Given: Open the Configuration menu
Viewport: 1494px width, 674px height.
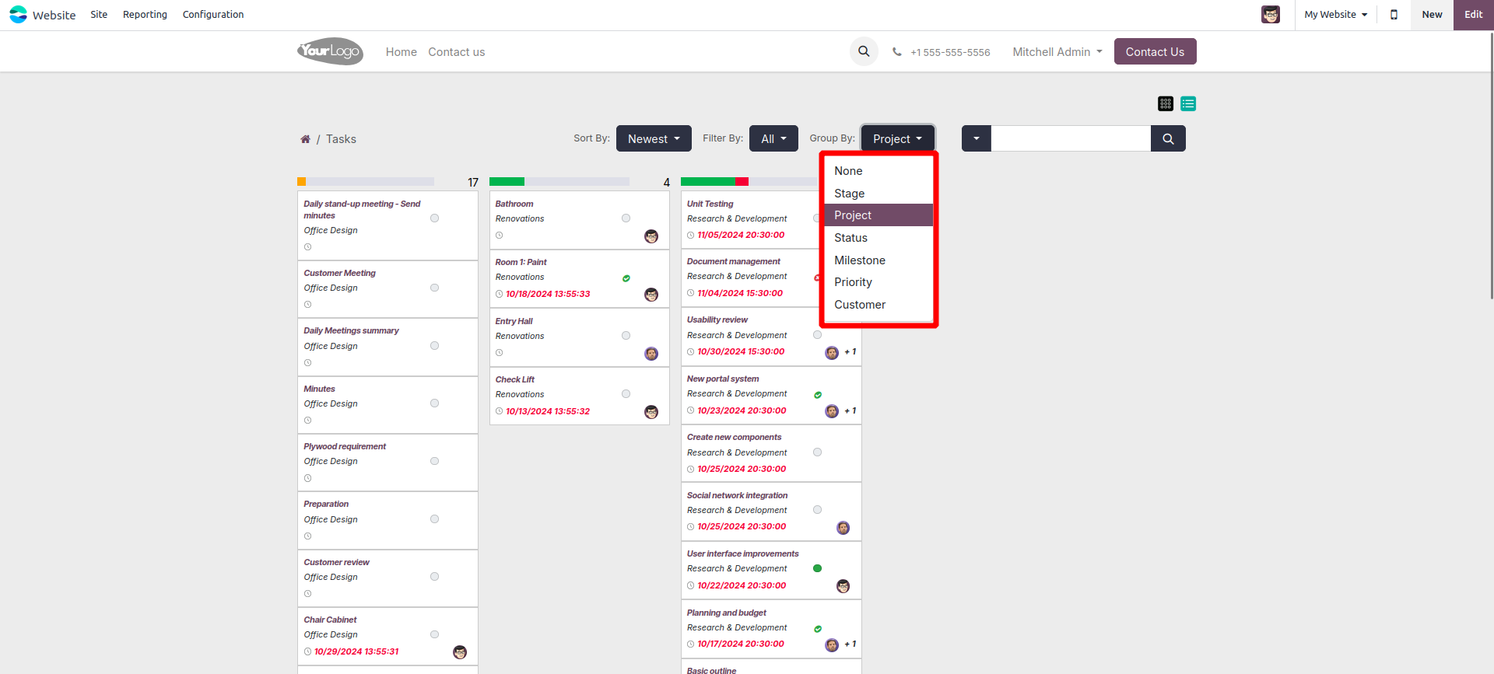Looking at the screenshot, I should tap(213, 15).
